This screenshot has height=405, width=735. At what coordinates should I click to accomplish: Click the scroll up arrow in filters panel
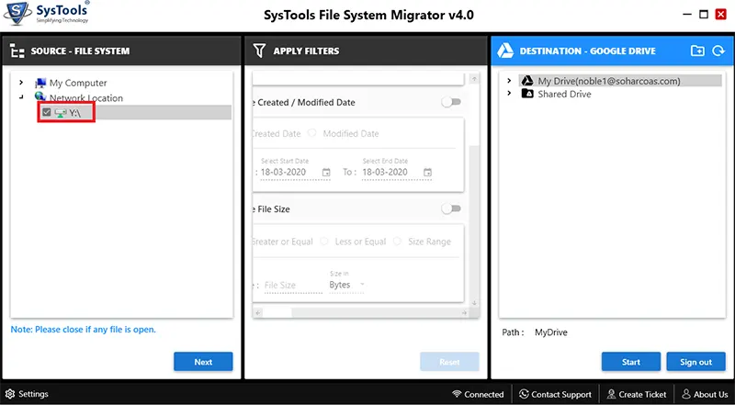(474, 79)
